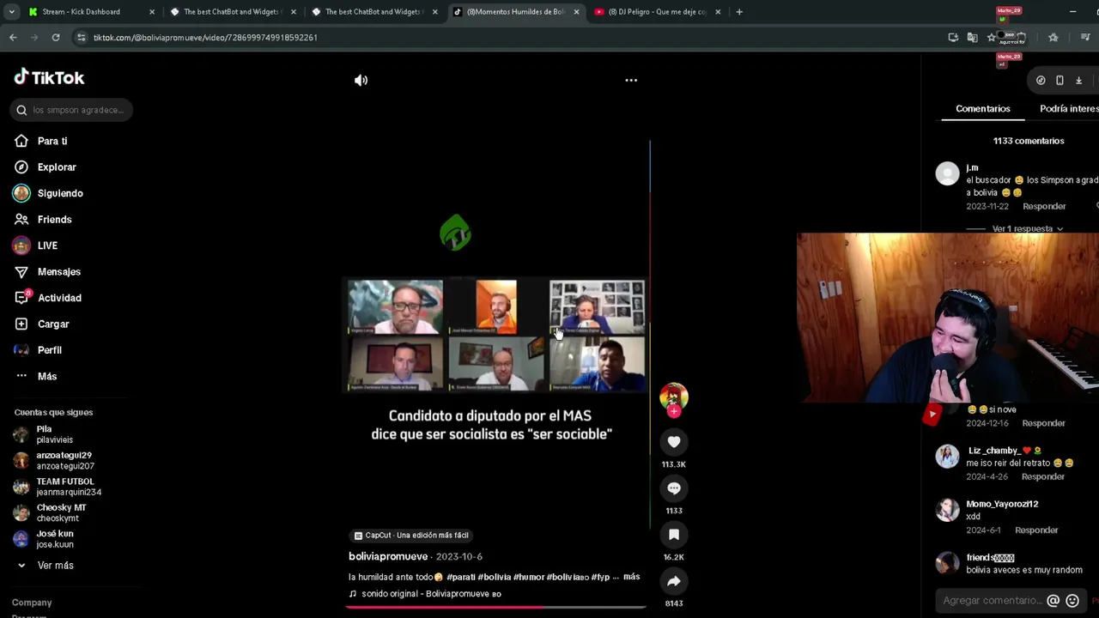
Task: Like the video with heart icon
Action: click(x=674, y=442)
